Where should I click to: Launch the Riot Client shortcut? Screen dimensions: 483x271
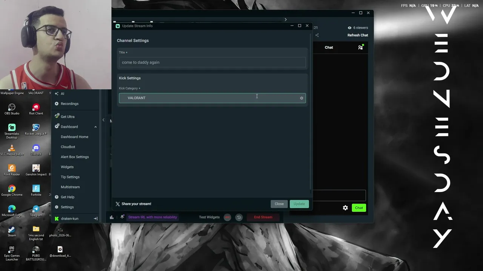(36, 110)
